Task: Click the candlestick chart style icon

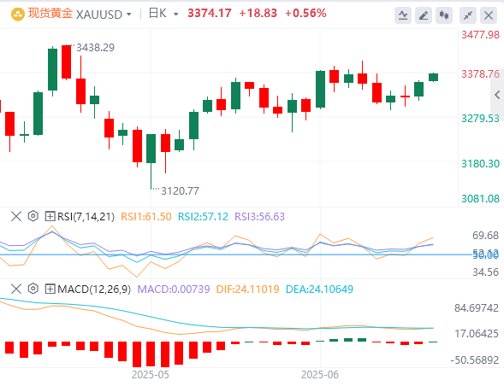Action: 444,15
